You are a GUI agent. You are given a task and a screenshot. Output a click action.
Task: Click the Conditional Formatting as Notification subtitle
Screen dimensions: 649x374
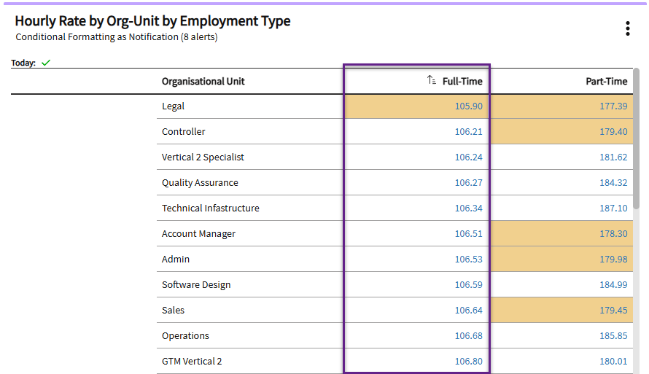(x=116, y=37)
